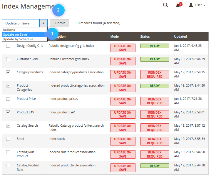The image size is (211, 177).
Task: Click the 'Catalog Search' indexer name
Action: 27,125
